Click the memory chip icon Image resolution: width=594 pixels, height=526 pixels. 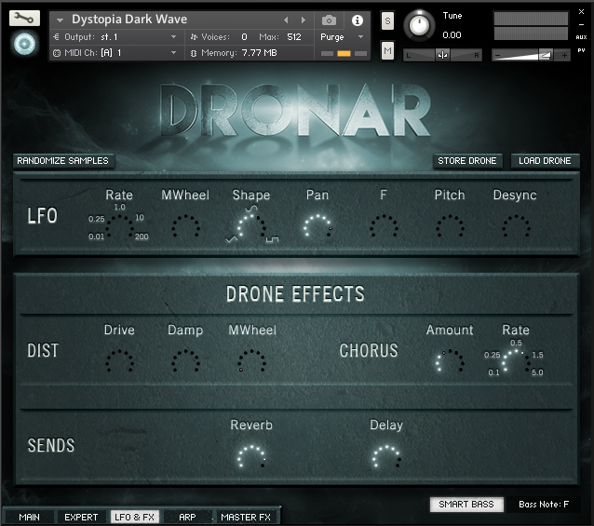coord(194,53)
